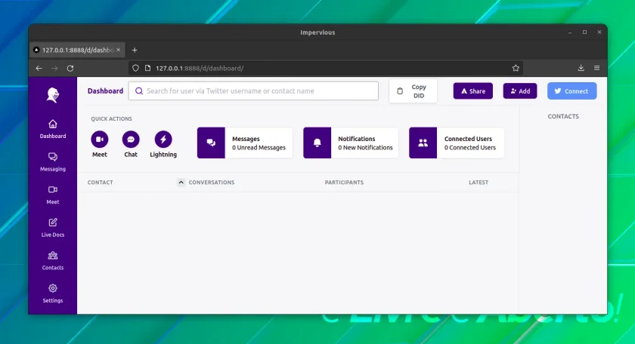The height and width of the screenshot is (344, 635).
Task: Start a Meet quick action
Action: click(x=100, y=140)
